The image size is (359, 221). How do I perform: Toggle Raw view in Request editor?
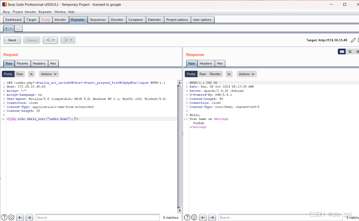coord(20,74)
